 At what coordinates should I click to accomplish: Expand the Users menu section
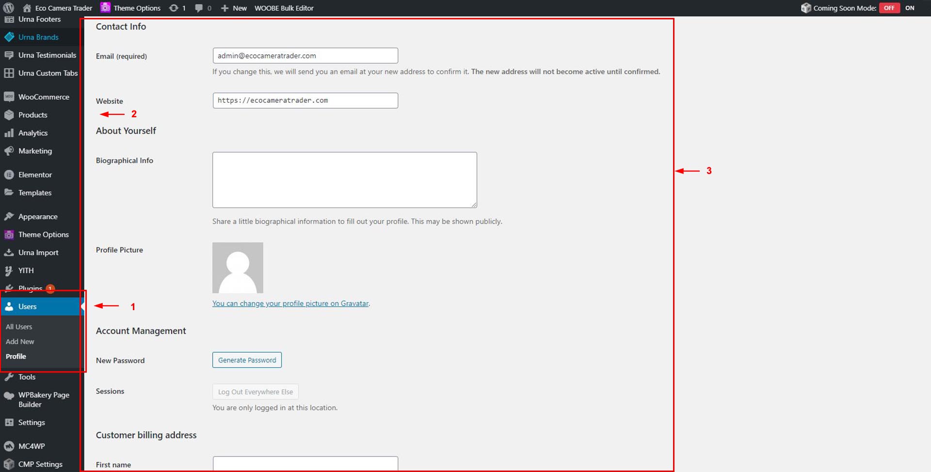coord(28,307)
